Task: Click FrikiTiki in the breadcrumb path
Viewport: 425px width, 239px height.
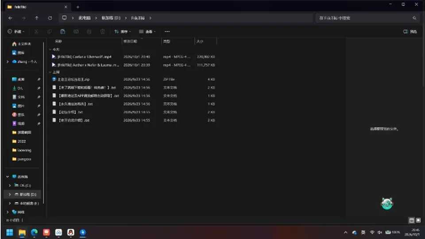Action: [x=138, y=18]
